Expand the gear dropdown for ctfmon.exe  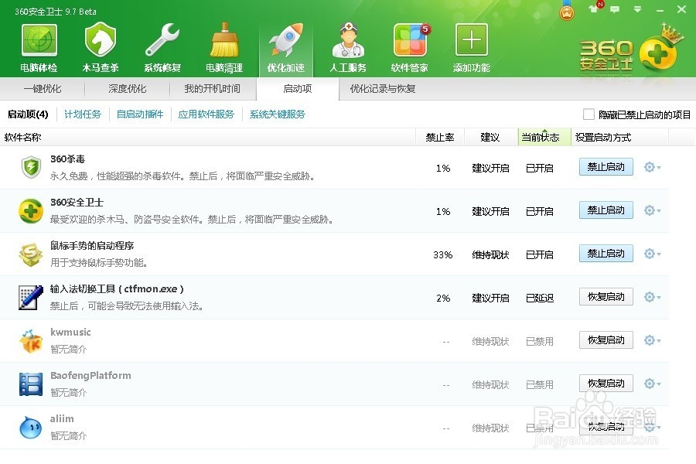pos(651,296)
